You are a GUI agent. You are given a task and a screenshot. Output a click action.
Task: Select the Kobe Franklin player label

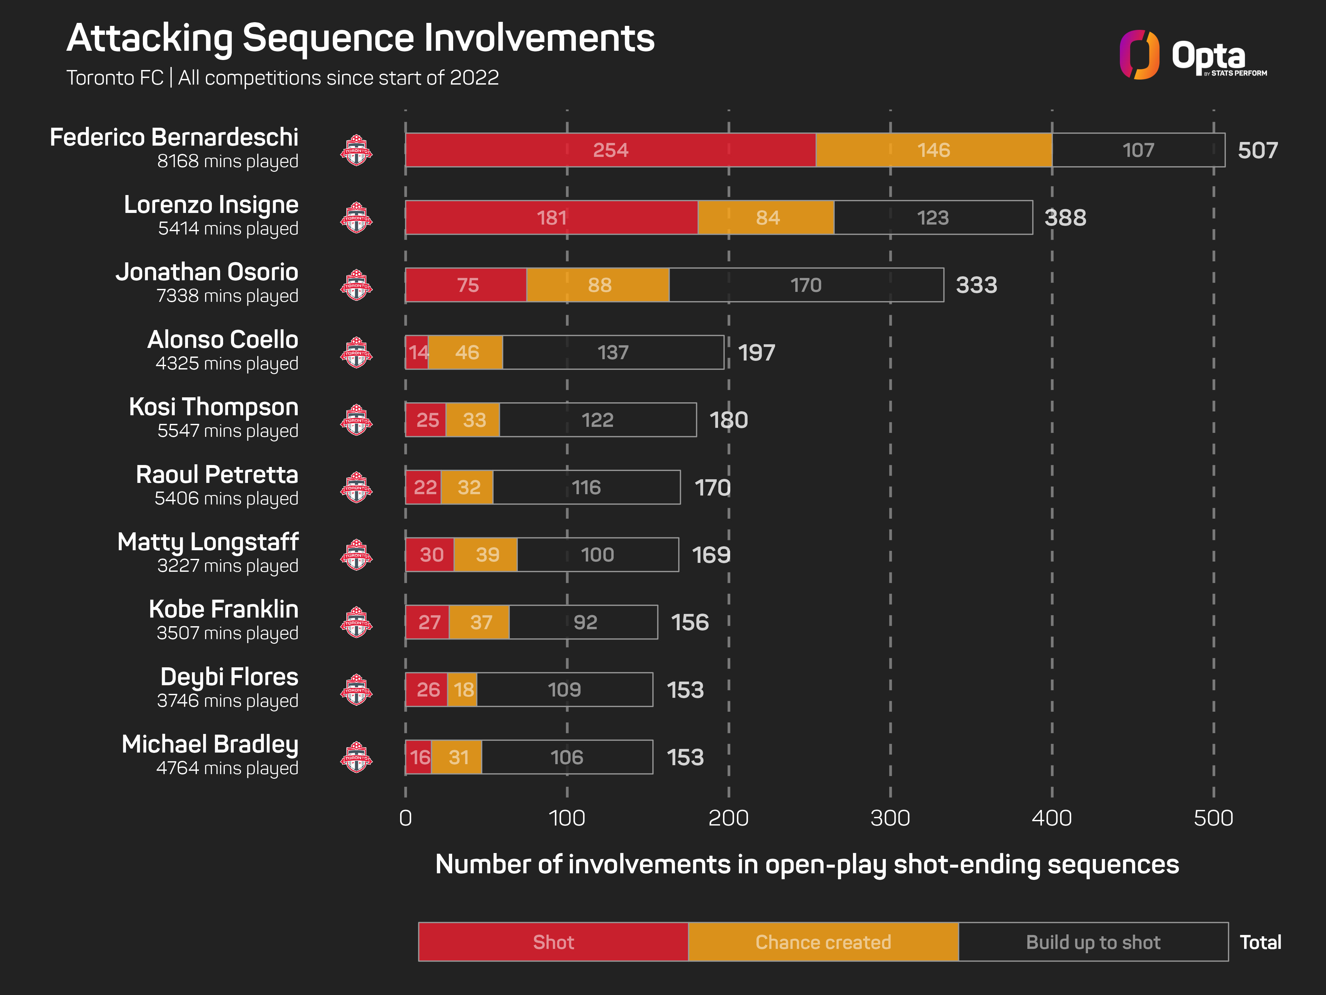click(223, 609)
